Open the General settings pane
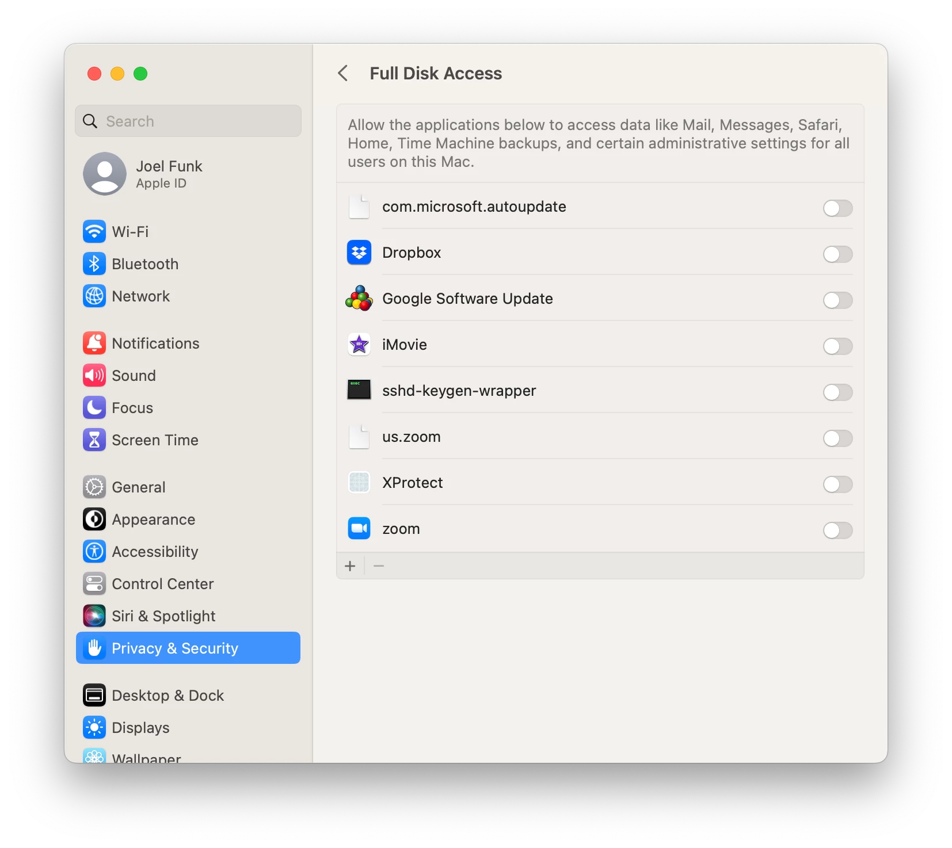 coord(188,487)
